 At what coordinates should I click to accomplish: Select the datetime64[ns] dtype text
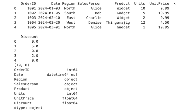pyautogui.click(x=62, y=75)
